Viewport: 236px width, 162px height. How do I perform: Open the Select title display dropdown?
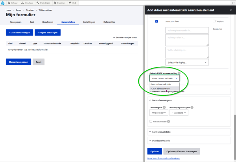(x=187, y=62)
